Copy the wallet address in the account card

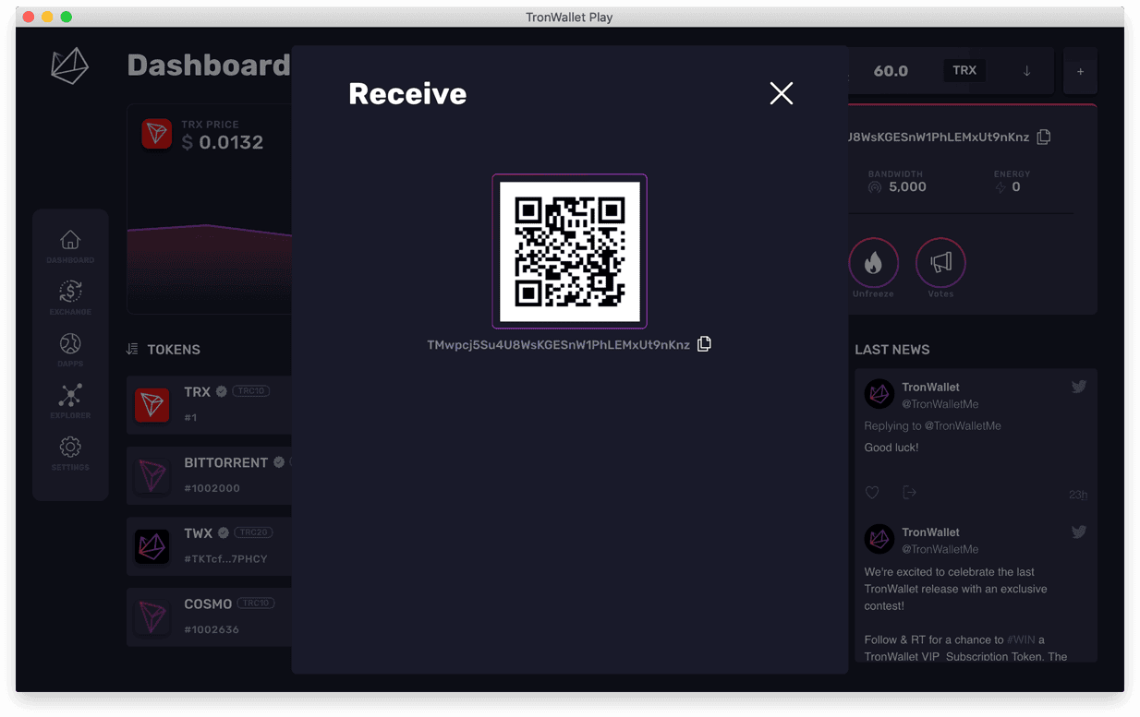pyautogui.click(x=1044, y=137)
